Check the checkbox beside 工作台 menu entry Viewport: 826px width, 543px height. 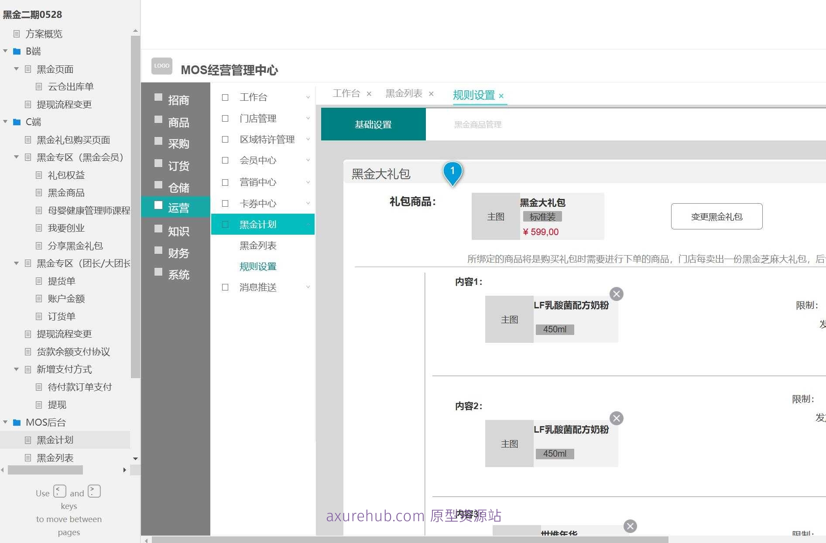click(225, 97)
